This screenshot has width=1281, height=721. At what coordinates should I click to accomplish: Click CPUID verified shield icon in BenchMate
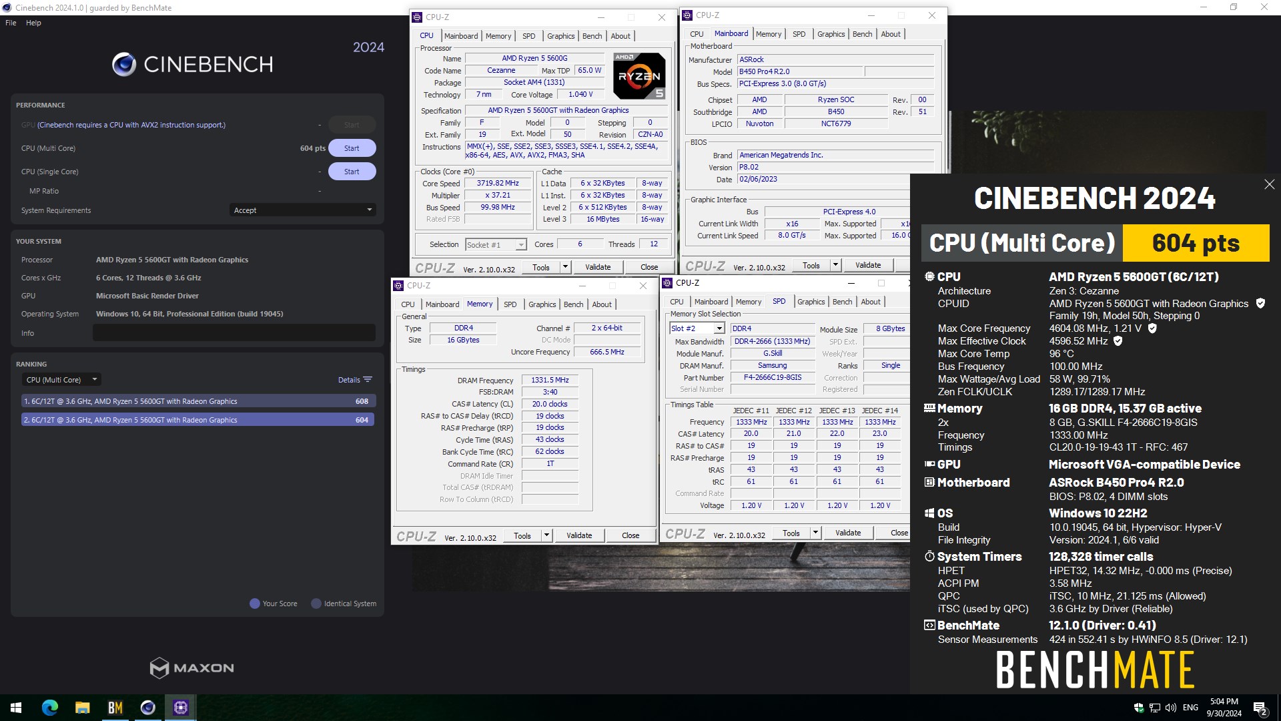tap(1260, 303)
